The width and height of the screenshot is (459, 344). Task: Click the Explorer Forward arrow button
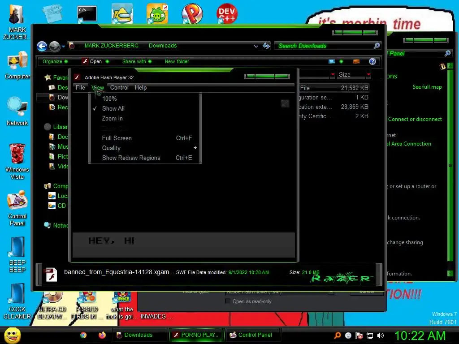[x=54, y=46]
